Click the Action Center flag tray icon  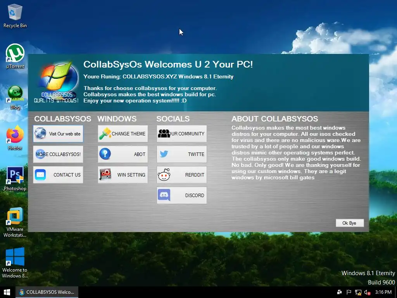coord(349,292)
